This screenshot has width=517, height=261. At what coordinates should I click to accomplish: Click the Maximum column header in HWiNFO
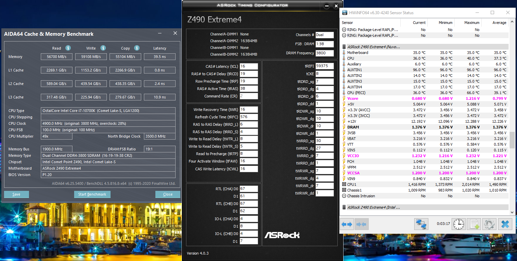pyautogui.click(x=468, y=23)
